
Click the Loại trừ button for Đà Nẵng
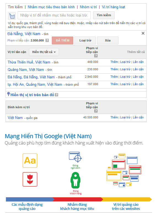85,40
